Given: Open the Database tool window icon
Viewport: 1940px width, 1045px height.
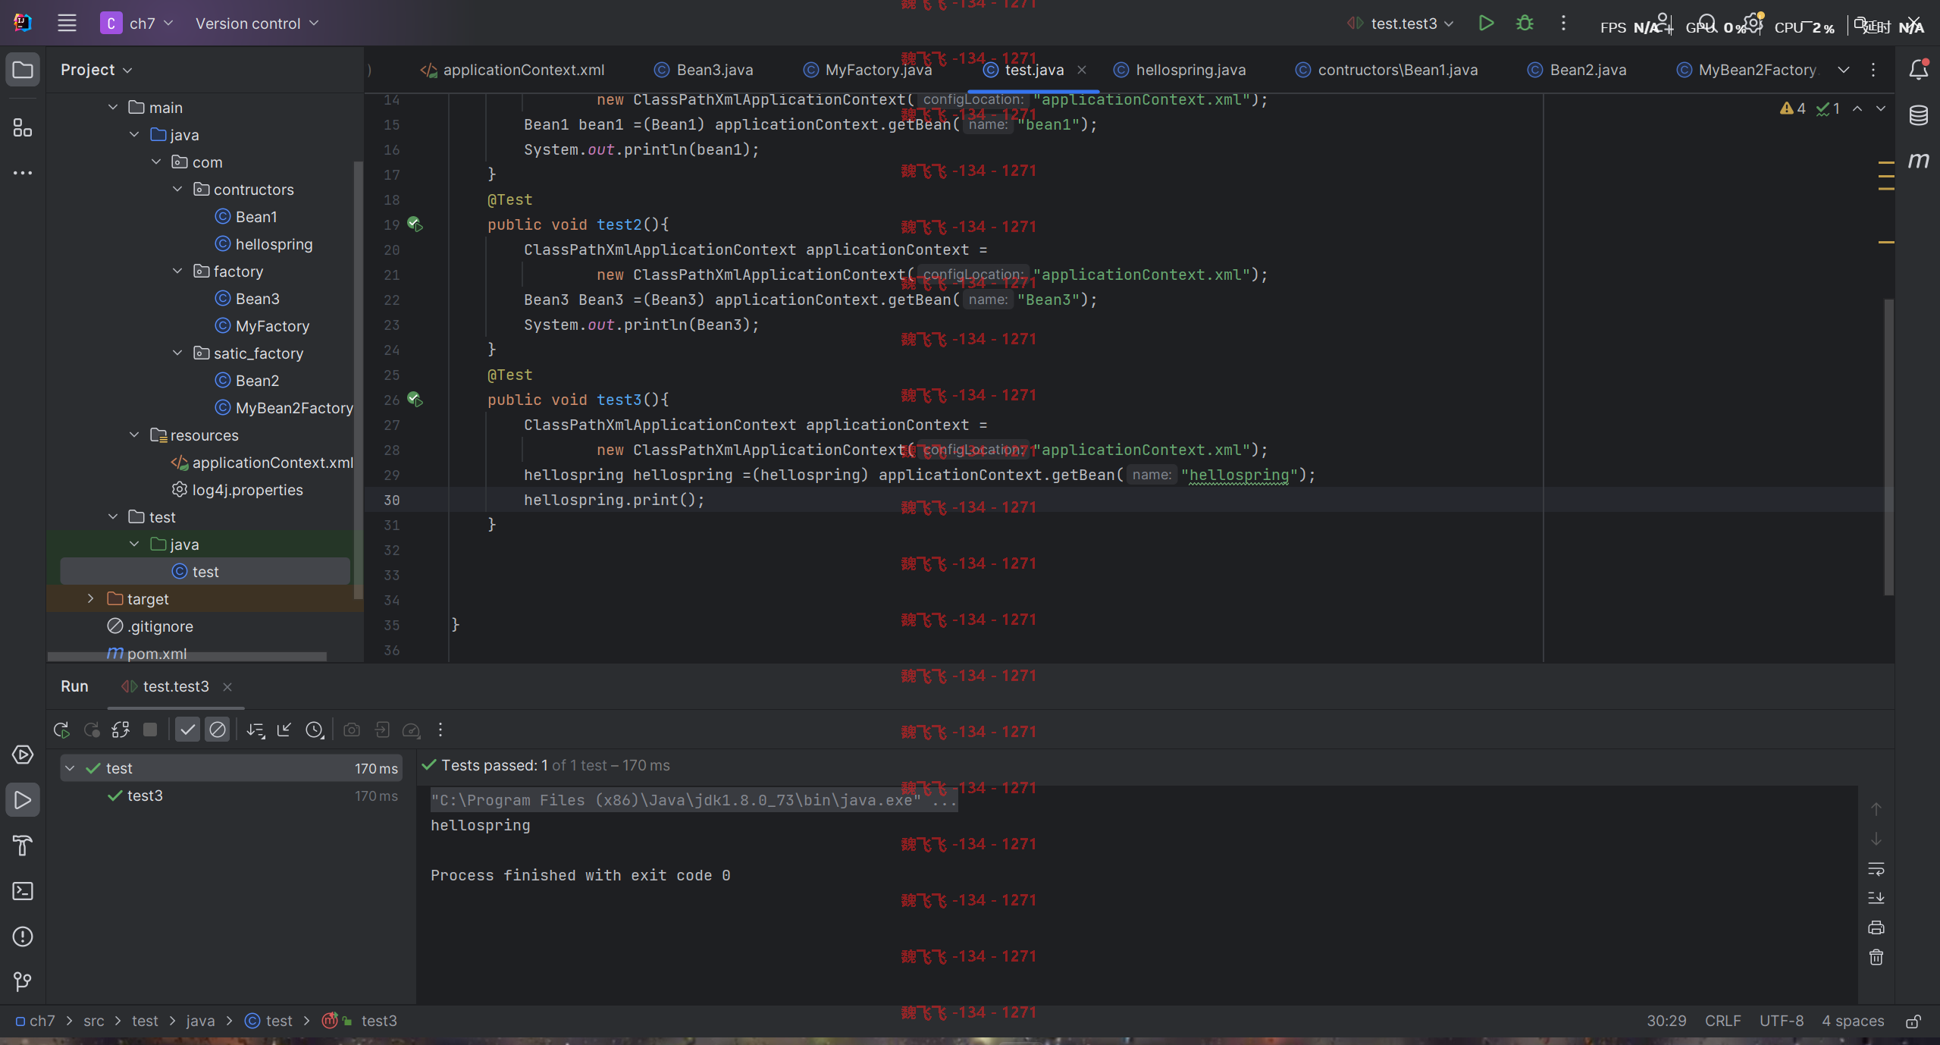Looking at the screenshot, I should (1918, 115).
